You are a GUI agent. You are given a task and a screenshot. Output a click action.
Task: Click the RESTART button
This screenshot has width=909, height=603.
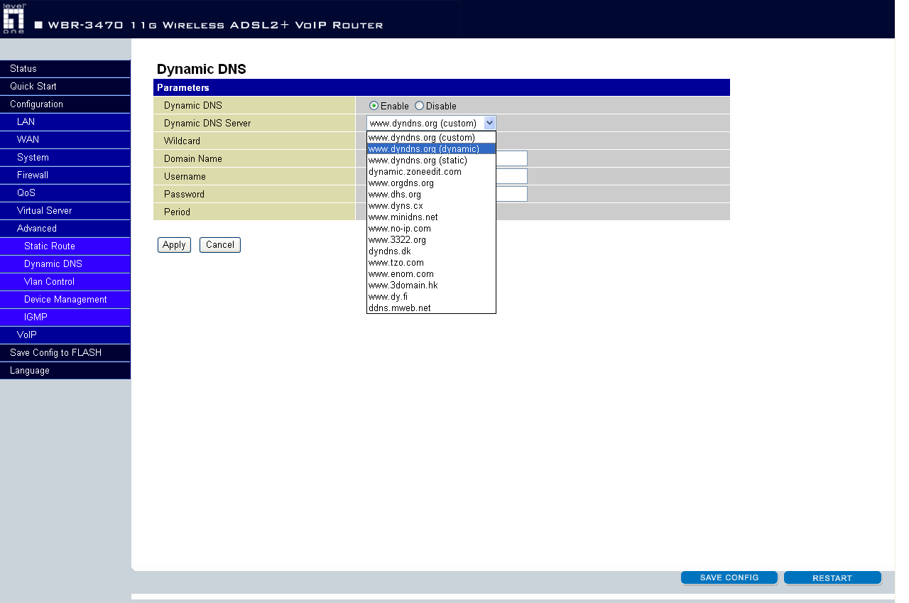coord(832,577)
